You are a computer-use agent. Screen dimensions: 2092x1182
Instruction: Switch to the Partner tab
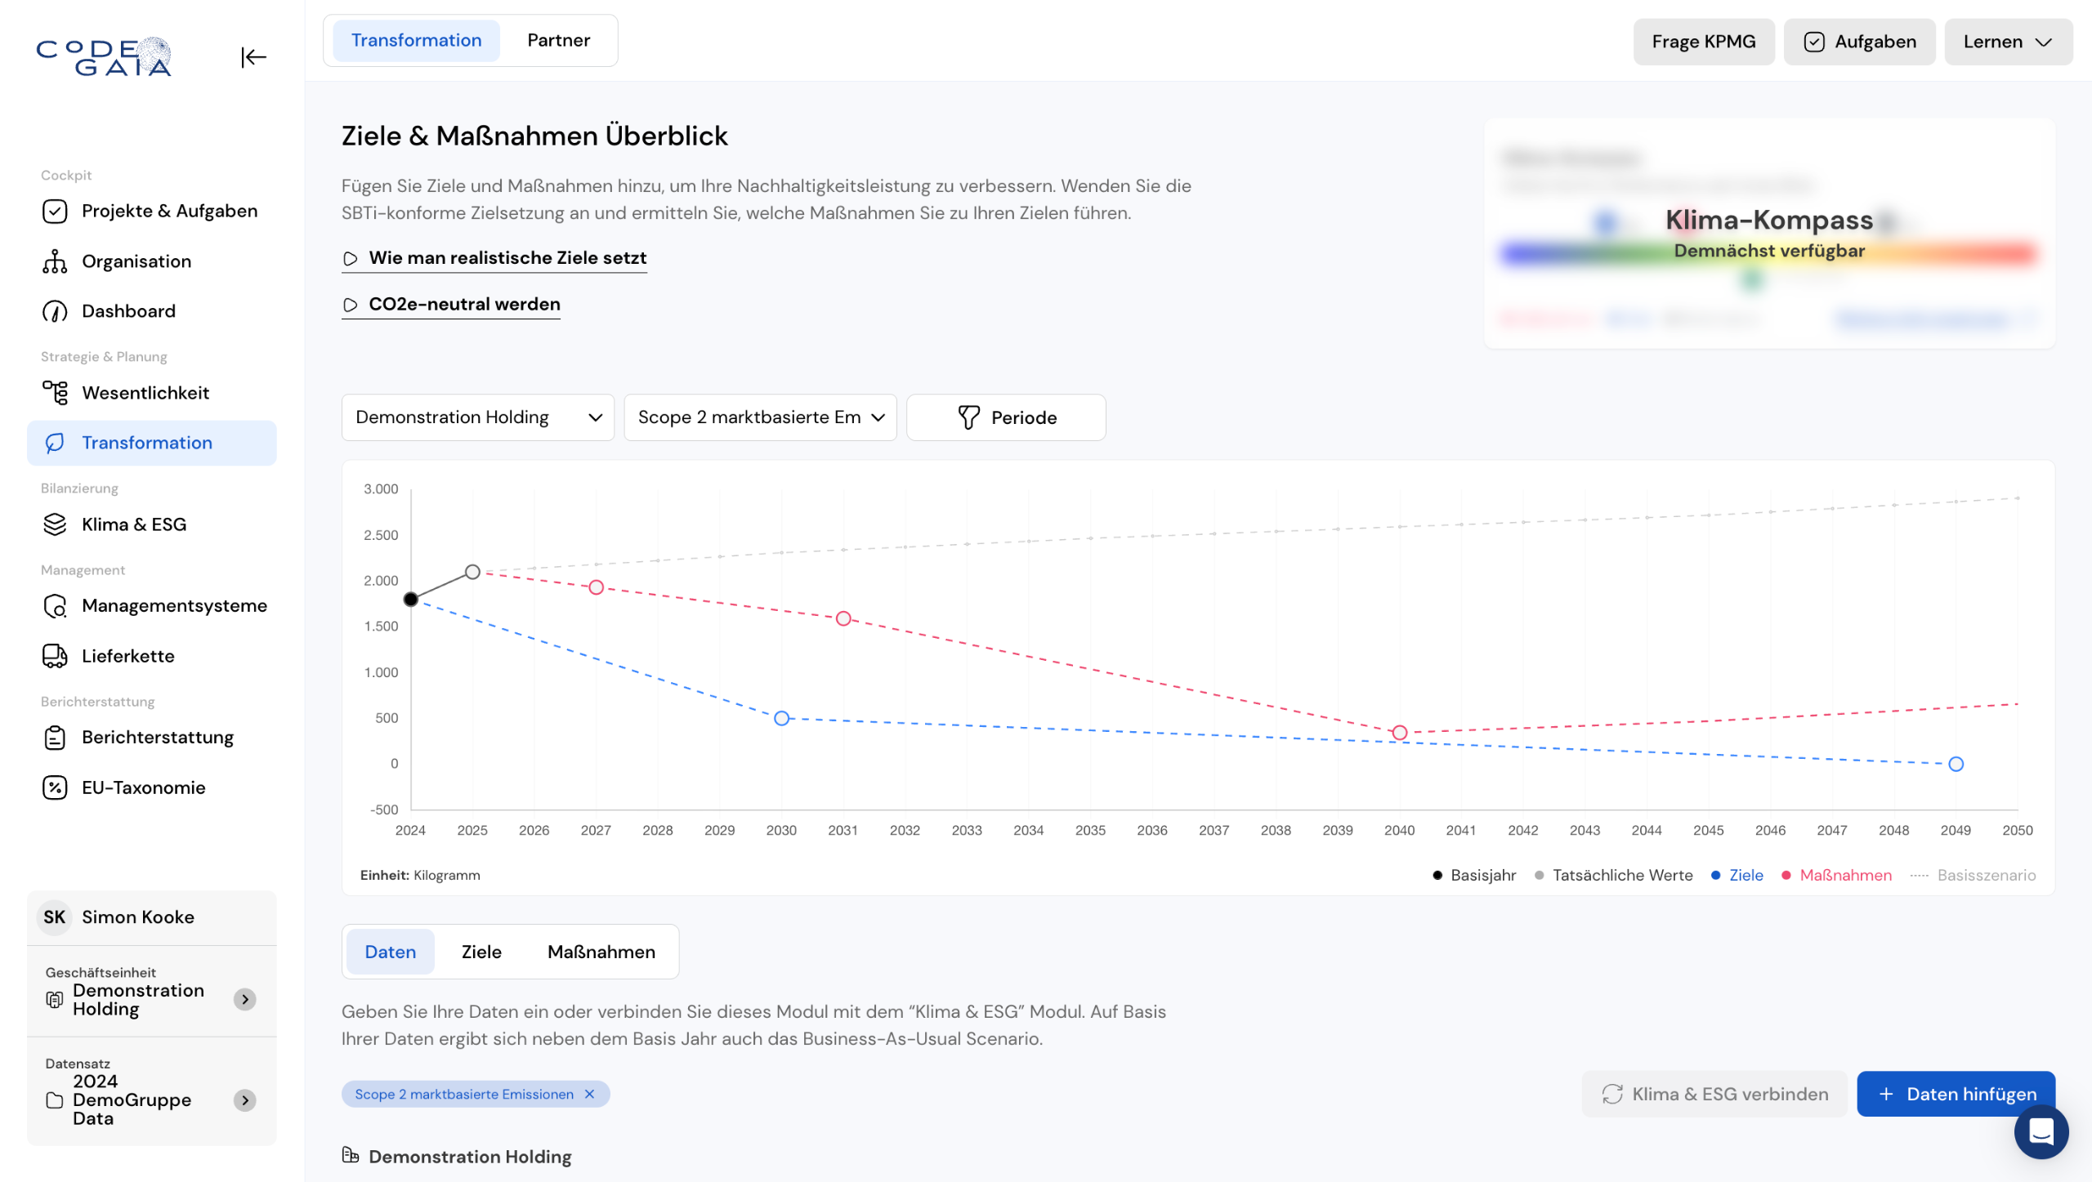(558, 40)
